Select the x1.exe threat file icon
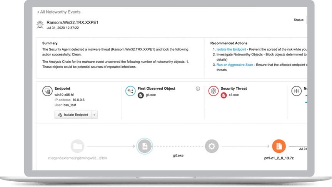Screen dimensions: 332x187 click(x=224, y=95)
